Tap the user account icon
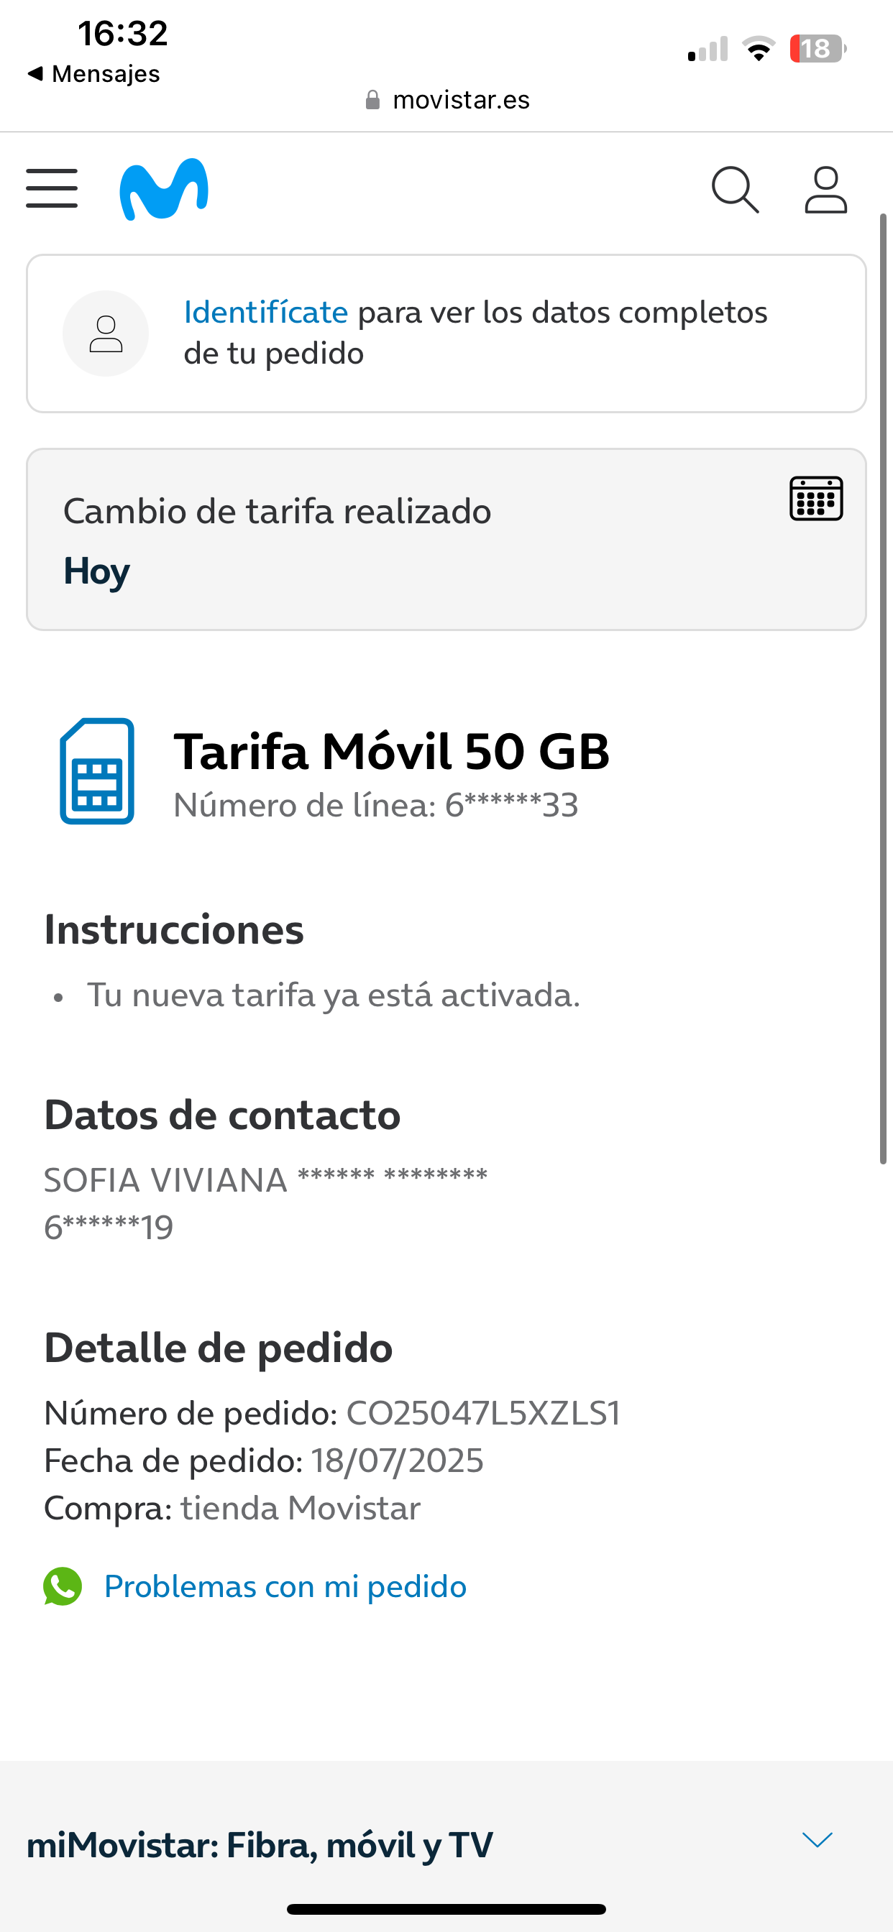This screenshot has width=893, height=1932. click(x=825, y=190)
